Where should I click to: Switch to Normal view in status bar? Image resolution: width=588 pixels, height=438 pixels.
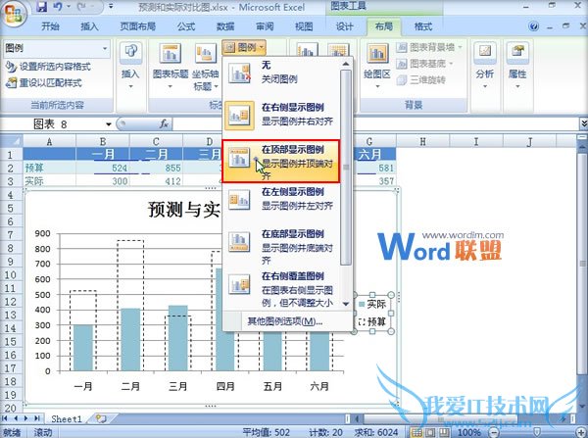click(x=417, y=432)
